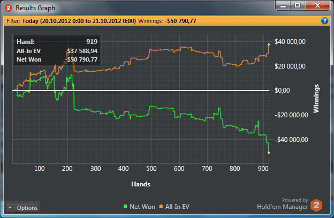This screenshot has width=334, height=218.
Task: Click the 100 hands axis label
Action: click(40, 169)
